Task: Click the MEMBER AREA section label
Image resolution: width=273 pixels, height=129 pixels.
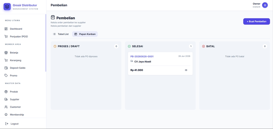Action: point(13,44)
